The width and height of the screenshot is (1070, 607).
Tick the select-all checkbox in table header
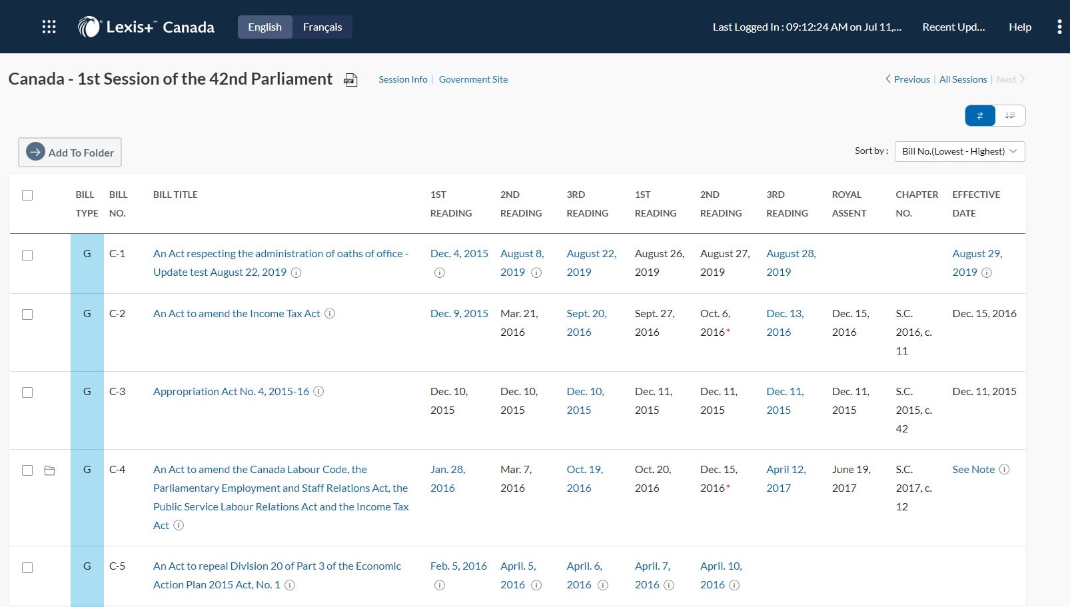27,195
